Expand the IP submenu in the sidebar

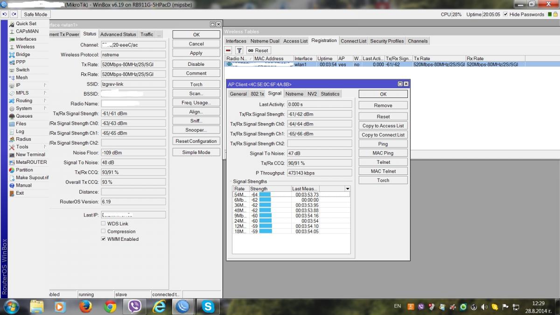tap(45, 85)
